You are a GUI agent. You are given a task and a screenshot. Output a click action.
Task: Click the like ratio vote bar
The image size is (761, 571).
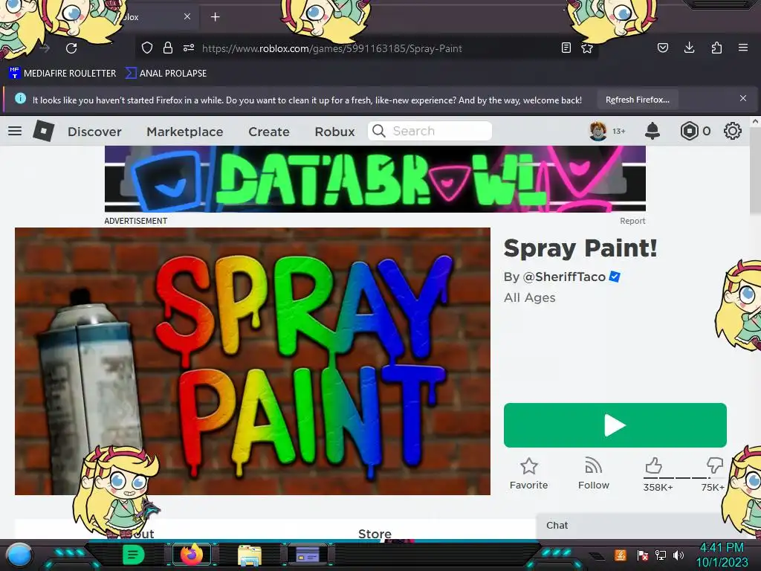click(x=684, y=478)
